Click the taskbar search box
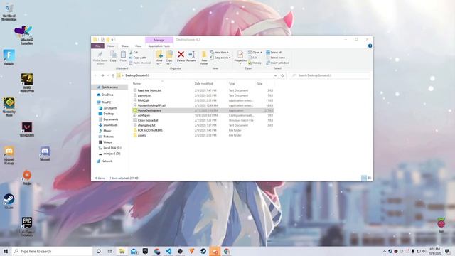The image size is (455, 256). pos(52,251)
